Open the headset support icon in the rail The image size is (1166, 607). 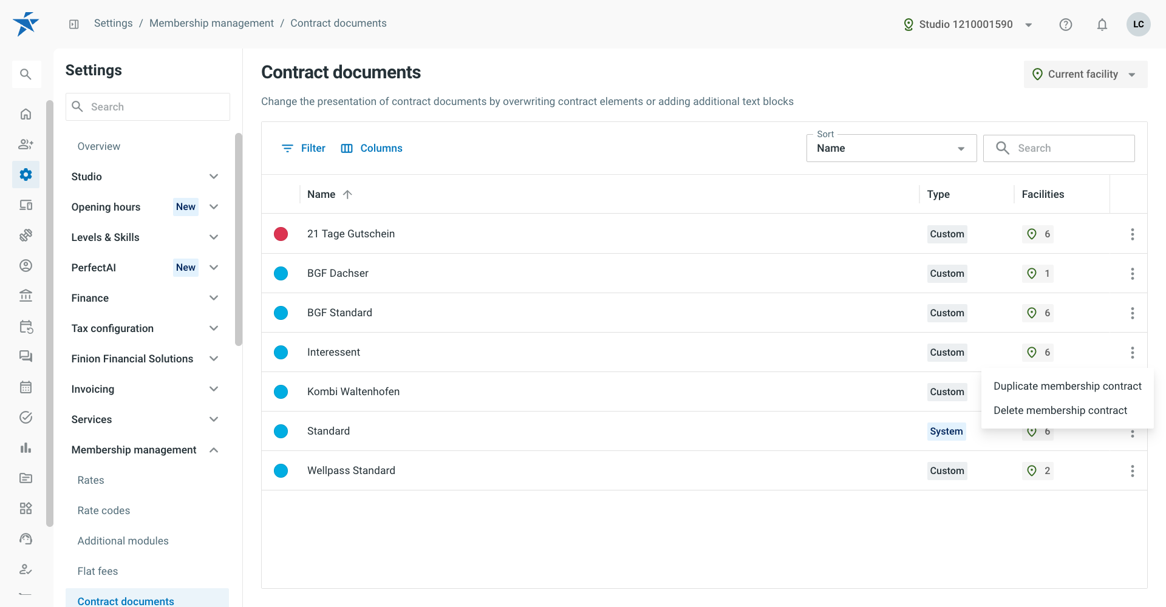(x=26, y=539)
